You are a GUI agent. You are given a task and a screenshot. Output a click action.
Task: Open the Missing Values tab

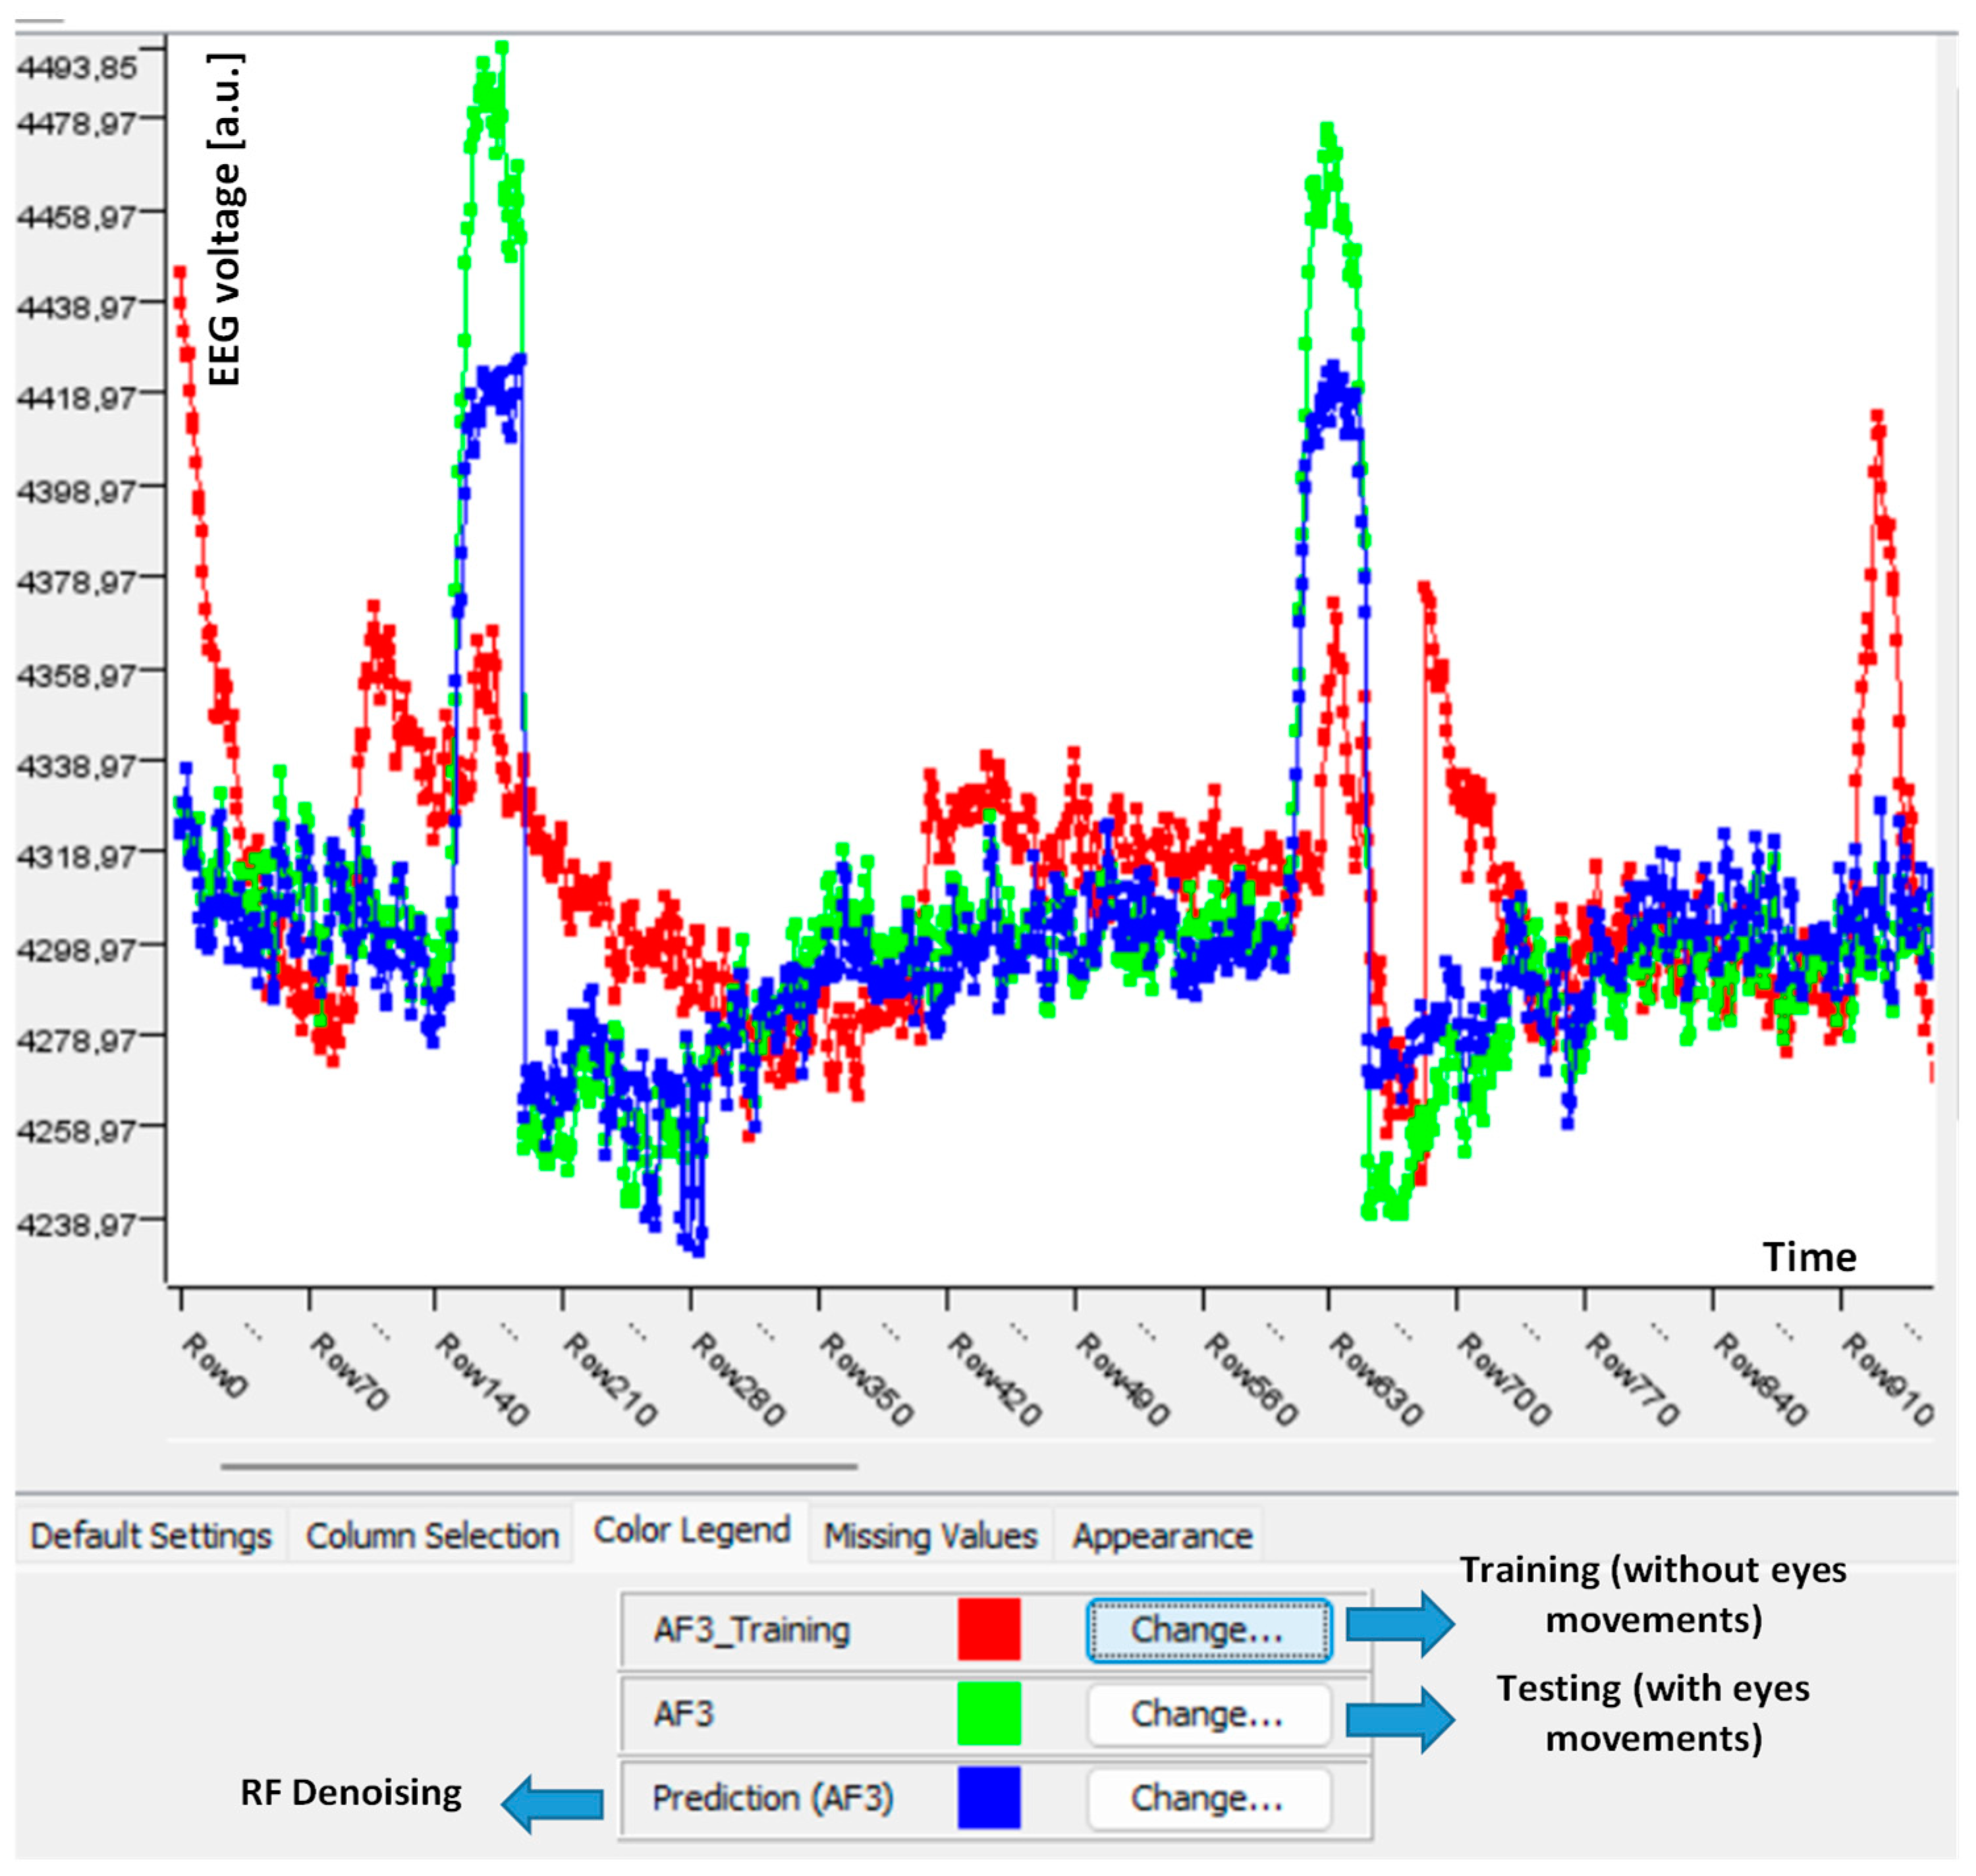[x=930, y=1535]
